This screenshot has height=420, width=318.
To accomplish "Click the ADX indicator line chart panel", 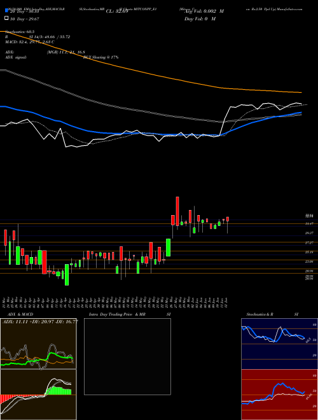I will tap(38, 344).
